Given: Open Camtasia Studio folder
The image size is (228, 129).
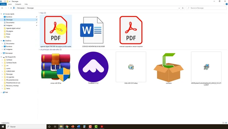Looking at the screenshot, I should click(11, 63).
